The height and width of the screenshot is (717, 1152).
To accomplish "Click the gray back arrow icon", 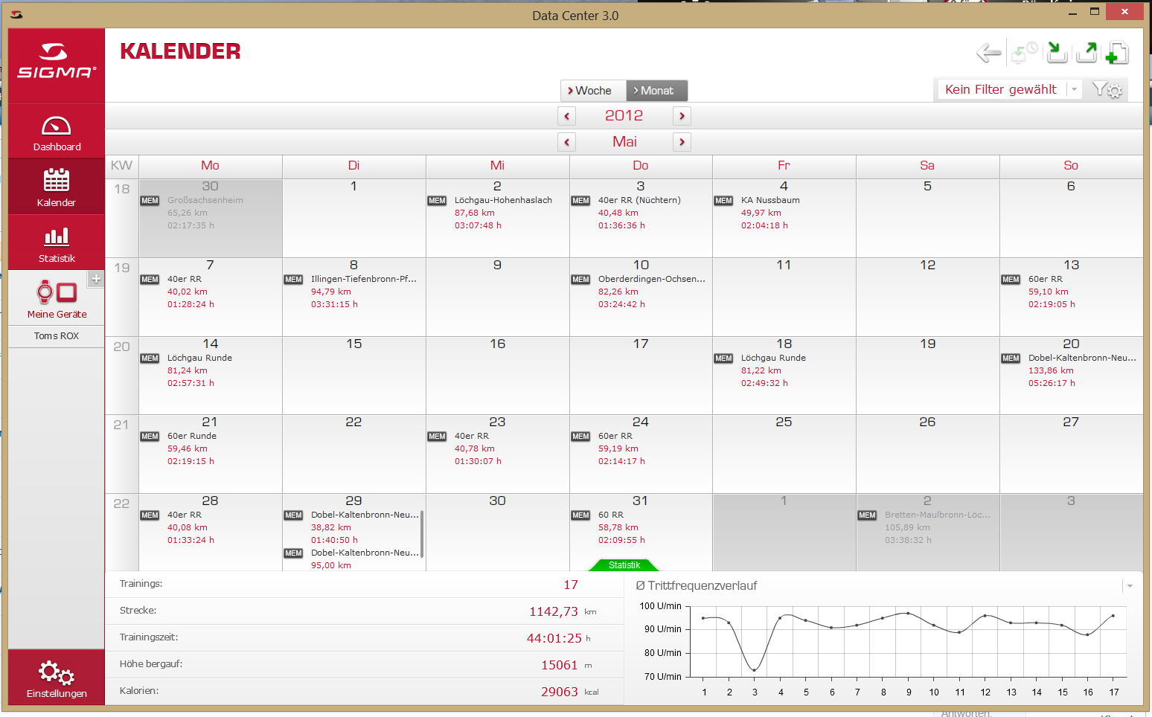I will pyautogui.click(x=988, y=53).
